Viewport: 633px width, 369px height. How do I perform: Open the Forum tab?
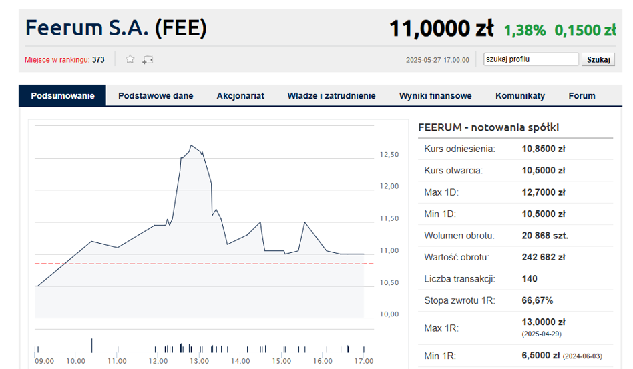pos(582,96)
